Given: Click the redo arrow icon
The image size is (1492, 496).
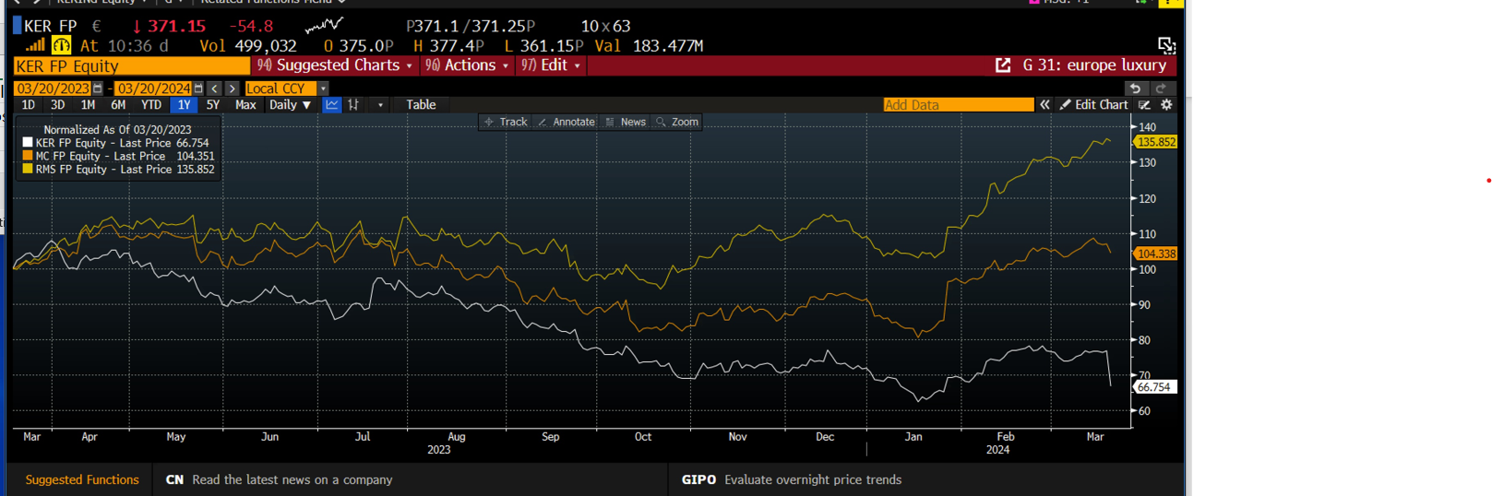Looking at the screenshot, I should pyautogui.click(x=1162, y=89).
